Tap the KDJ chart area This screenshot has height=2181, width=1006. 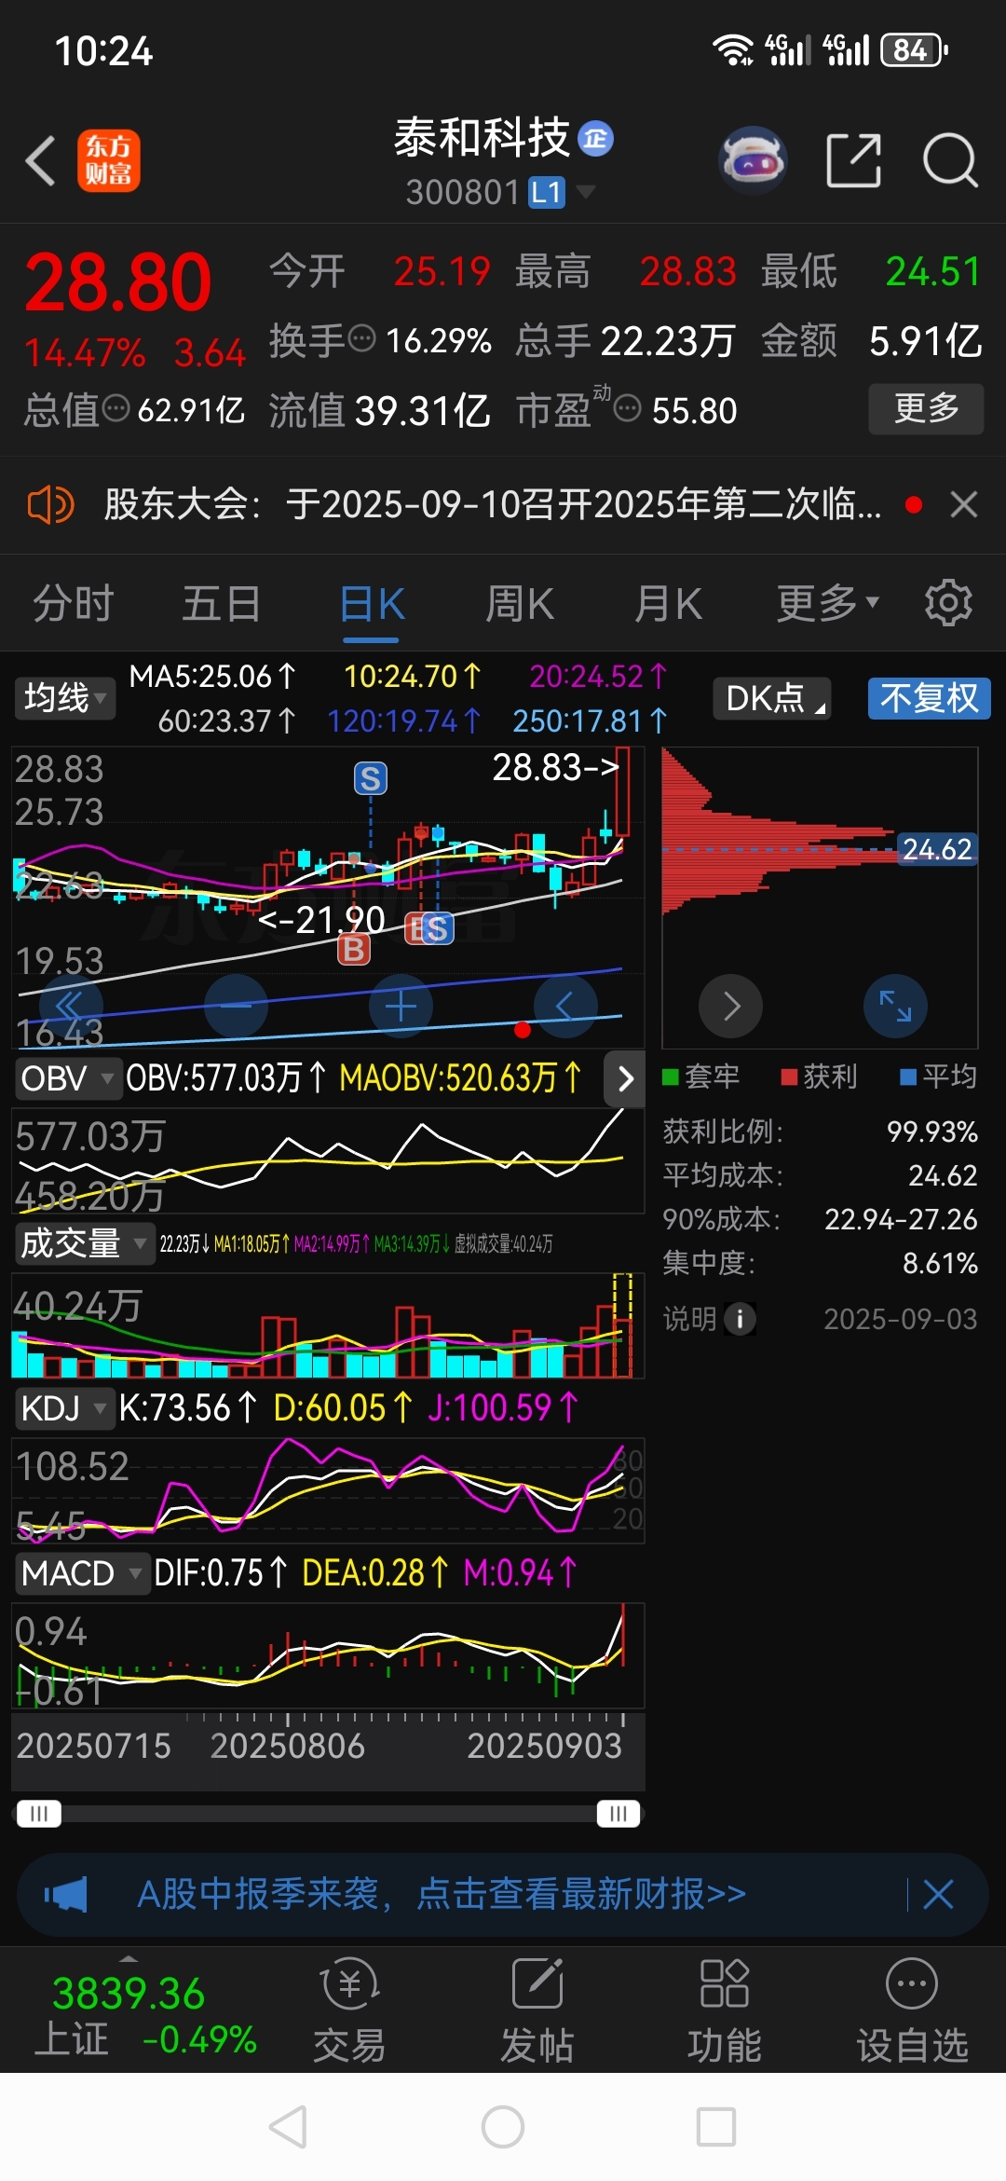(x=328, y=1489)
